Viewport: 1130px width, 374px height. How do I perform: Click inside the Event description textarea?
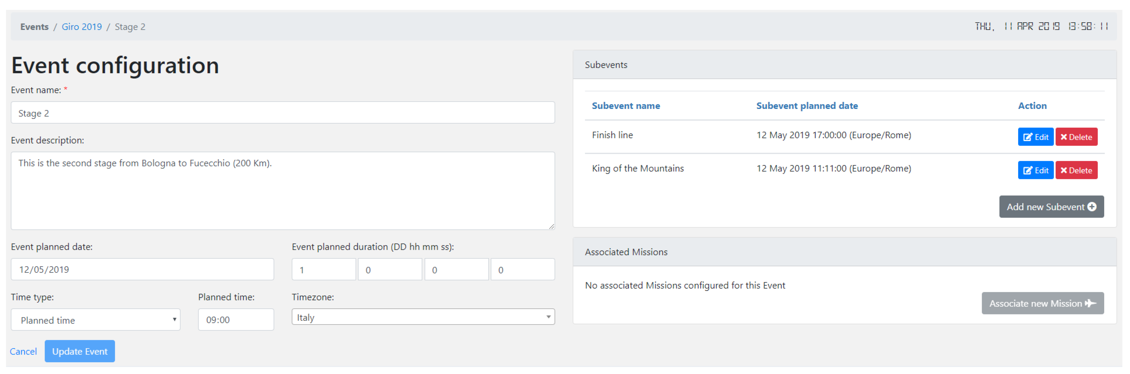click(282, 191)
